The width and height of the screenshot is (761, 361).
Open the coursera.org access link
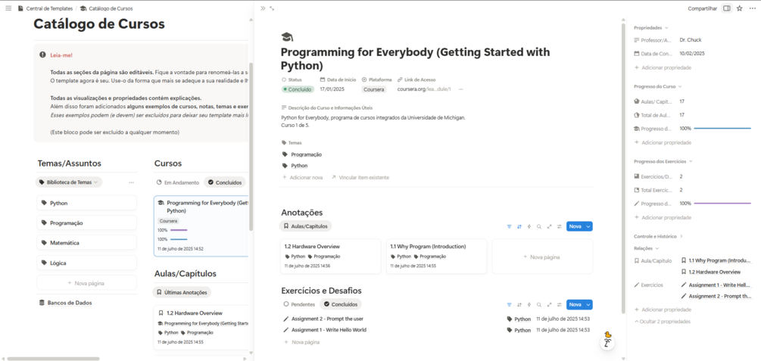point(423,89)
